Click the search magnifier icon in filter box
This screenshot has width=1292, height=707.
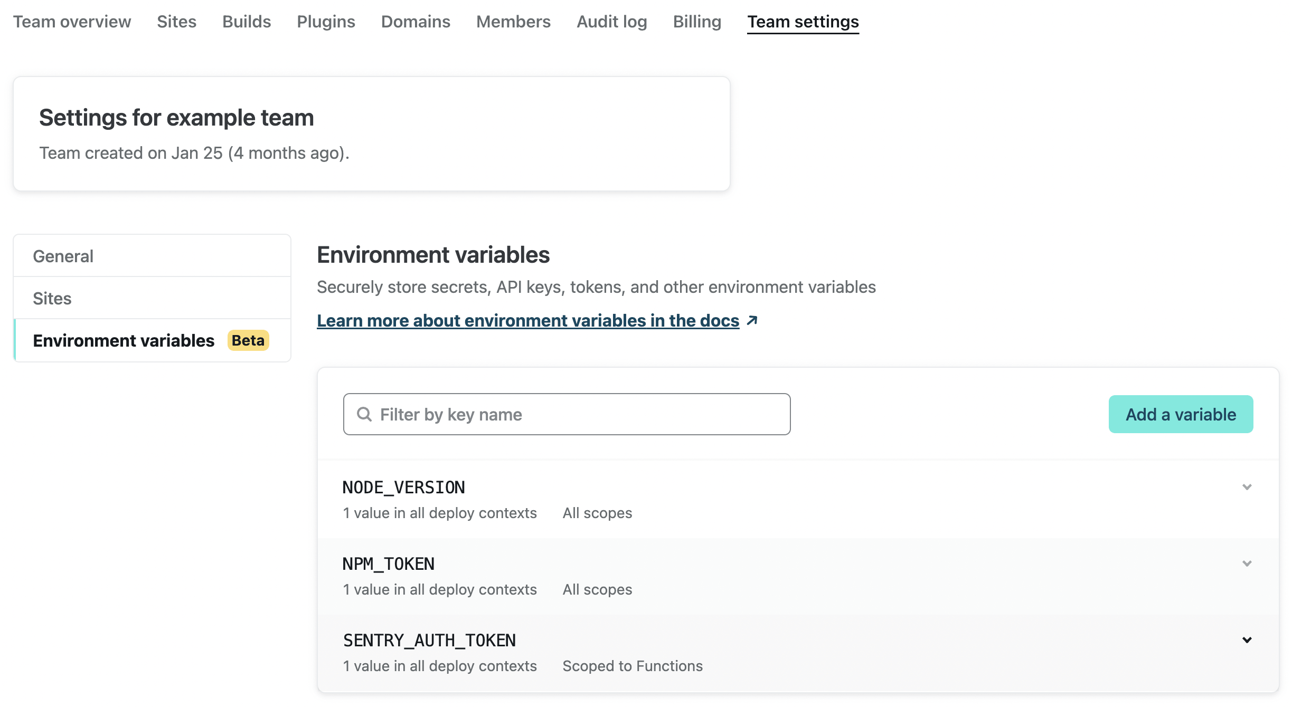[364, 414]
